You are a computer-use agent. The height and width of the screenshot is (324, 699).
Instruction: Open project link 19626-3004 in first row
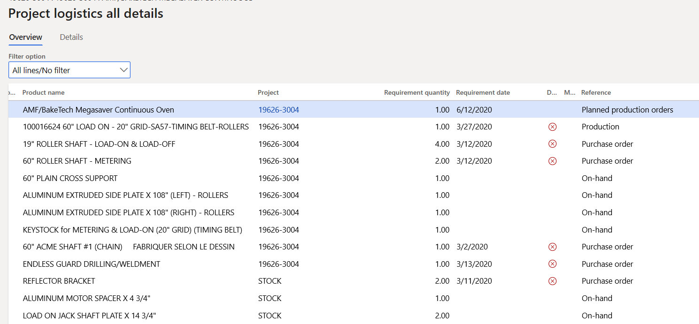pos(278,110)
